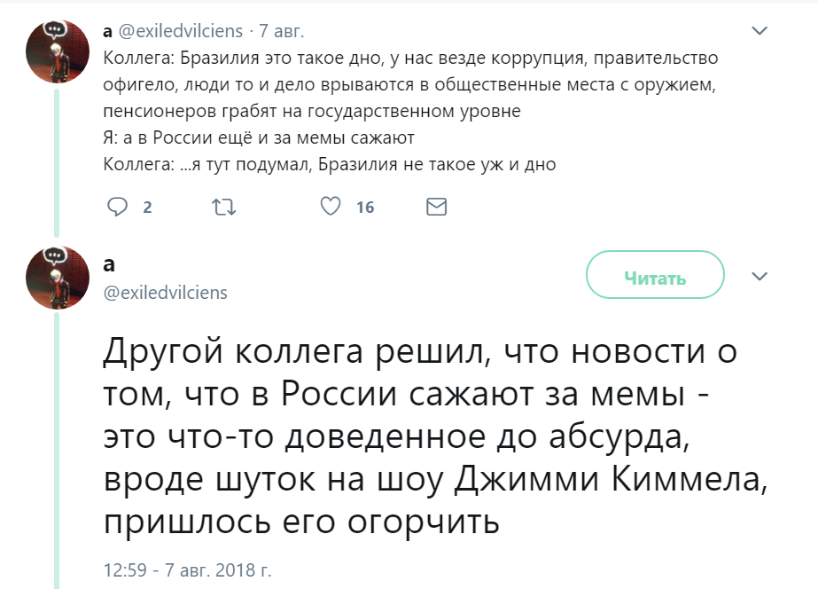
Task: Click display name 'a' in second tweet
Action: (x=109, y=264)
